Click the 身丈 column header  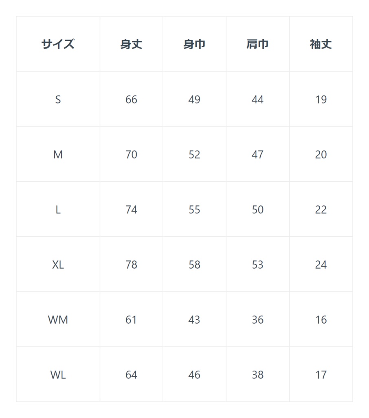(x=131, y=44)
